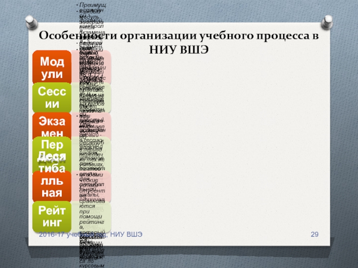The height and width of the screenshot is (268, 358).
Task: Click the slide title about НИУ ВШЭ
Action: (x=179, y=42)
